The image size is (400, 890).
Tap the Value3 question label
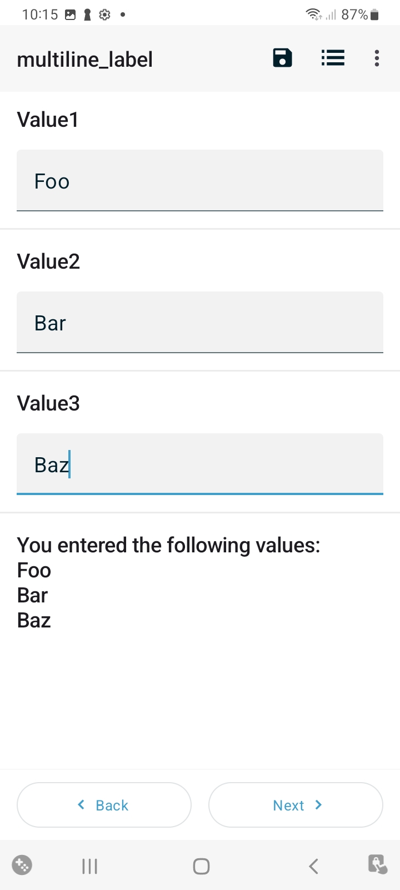[48, 403]
